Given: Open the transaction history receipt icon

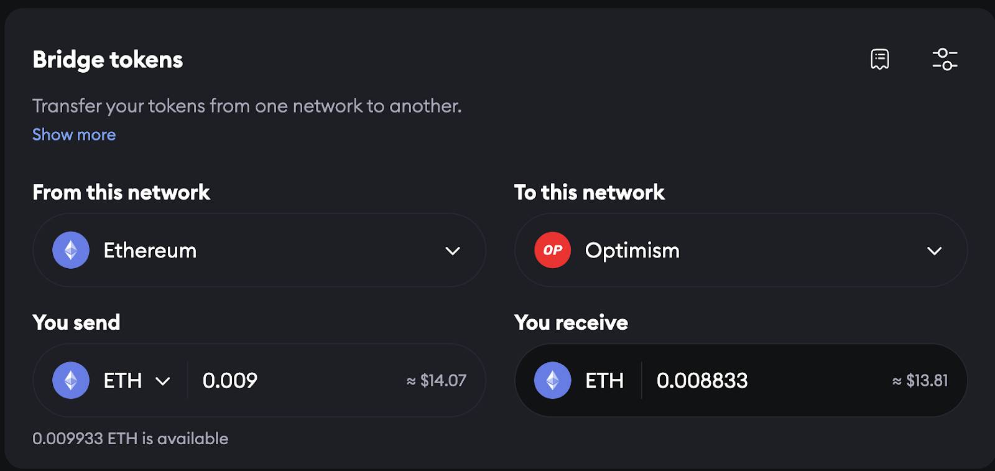Looking at the screenshot, I should click(x=879, y=59).
